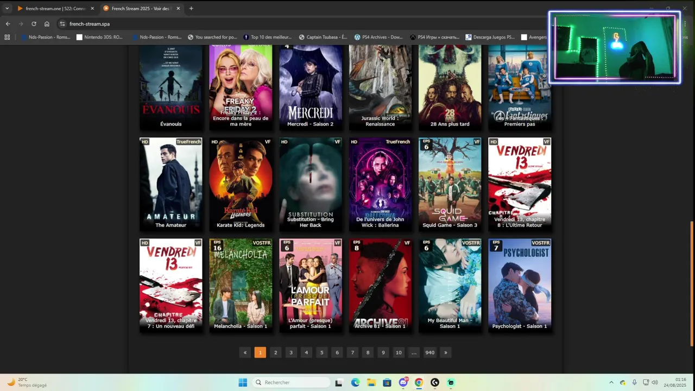The height and width of the screenshot is (391, 695).
Task: Open Vendredi 13 chapitre 8 poster
Action: tap(520, 184)
